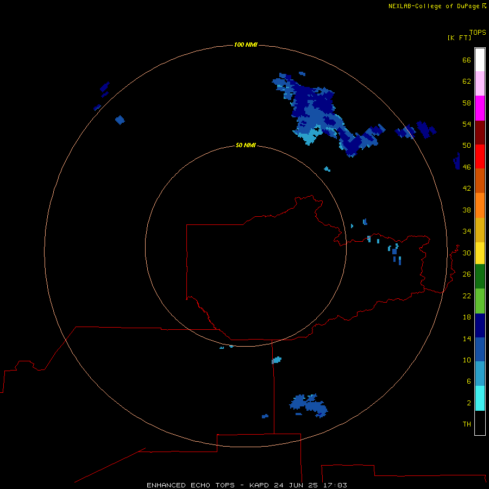
Task: Select the magenta swatch in the color bar
Action: click(480, 108)
